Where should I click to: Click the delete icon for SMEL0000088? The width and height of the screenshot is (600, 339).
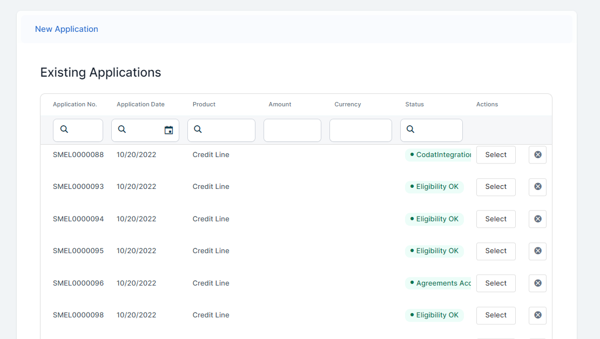click(x=537, y=155)
